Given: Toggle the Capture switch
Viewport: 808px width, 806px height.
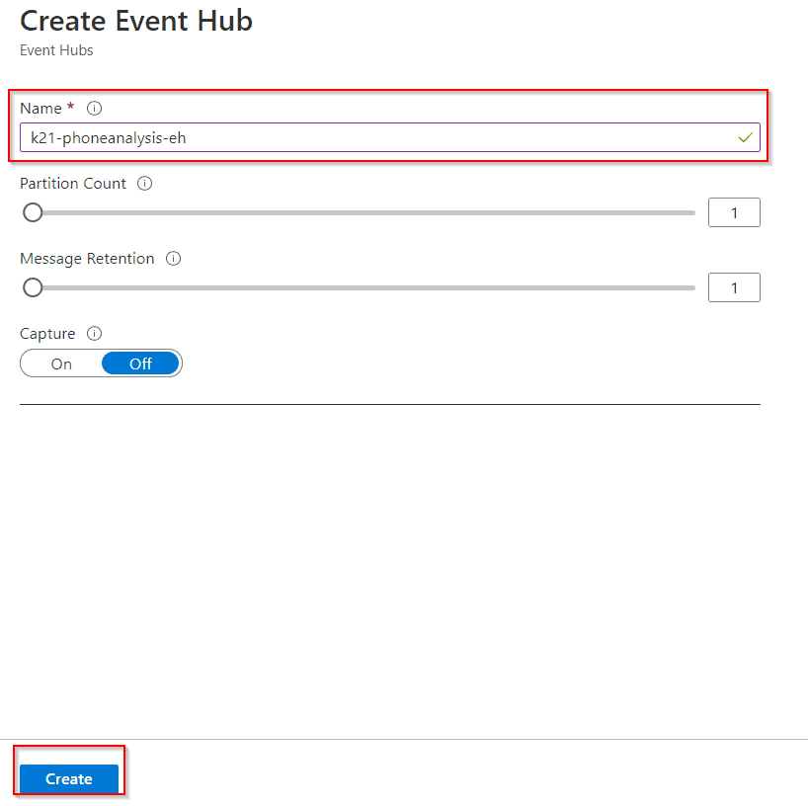Looking at the screenshot, I should (101, 363).
